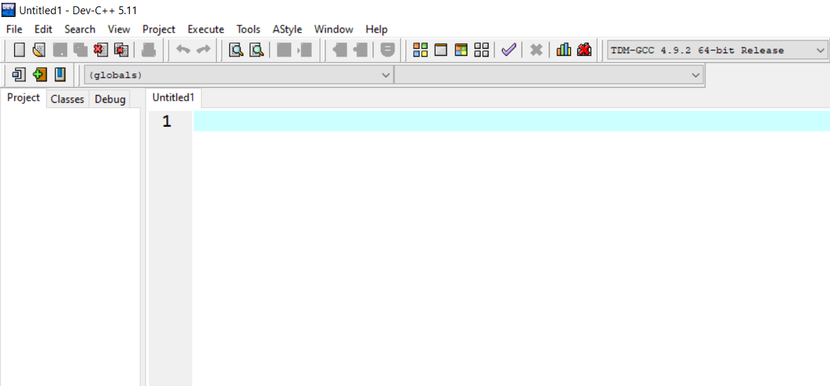Click the Dev-C++ title bar icon

coord(8,9)
